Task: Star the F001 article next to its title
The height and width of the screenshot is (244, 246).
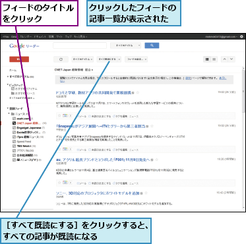Action: pyautogui.click(x=156, y=160)
